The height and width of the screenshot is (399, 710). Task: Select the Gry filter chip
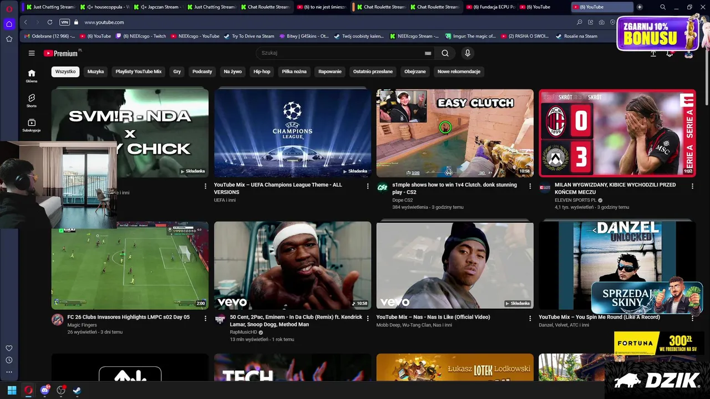pyautogui.click(x=177, y=71)
